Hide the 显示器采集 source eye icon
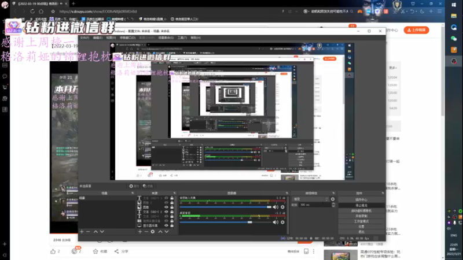 pos(166,225)
